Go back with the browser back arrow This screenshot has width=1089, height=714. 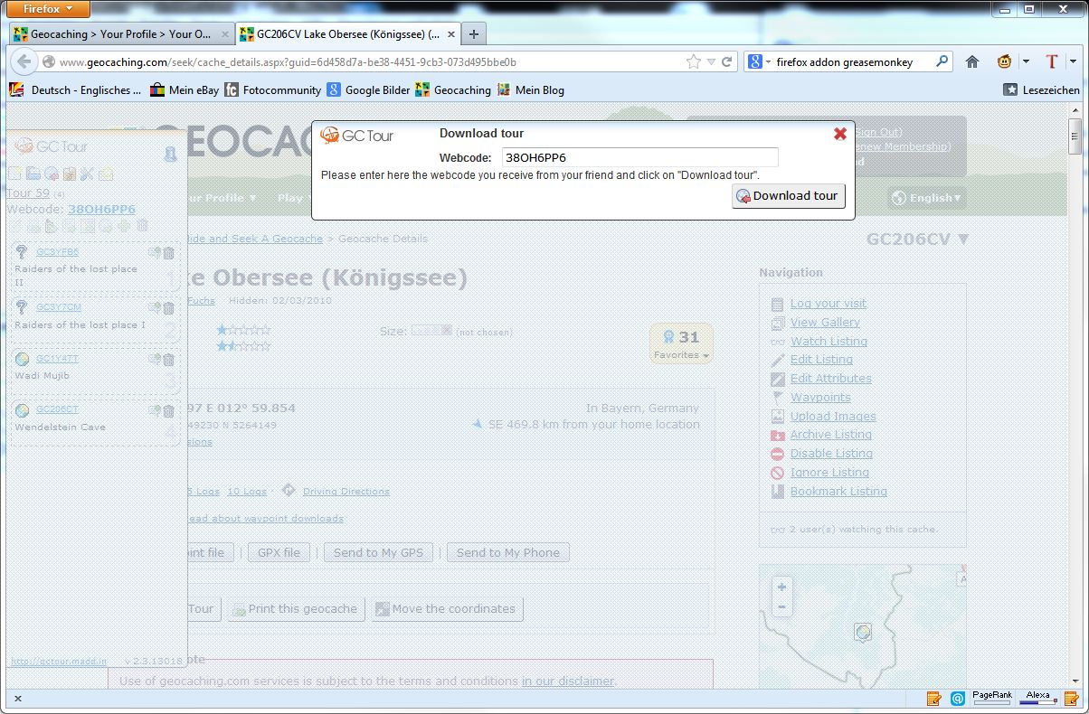click(24, 62)
